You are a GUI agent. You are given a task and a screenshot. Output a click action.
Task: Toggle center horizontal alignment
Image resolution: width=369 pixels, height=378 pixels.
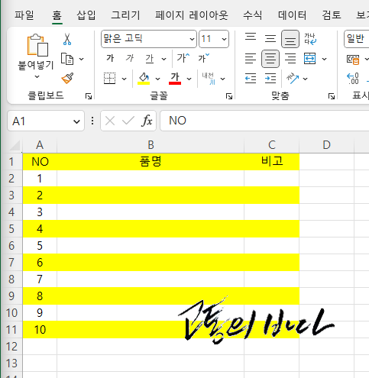270,59
